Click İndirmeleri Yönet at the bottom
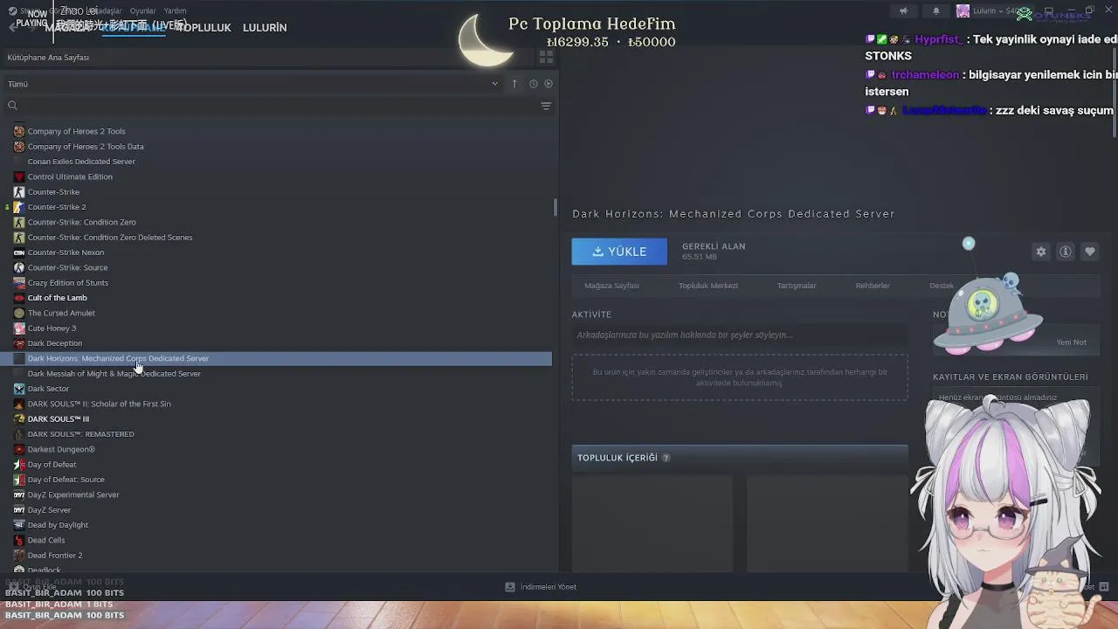Viewport: 1118px width, 629px height. 549,587
